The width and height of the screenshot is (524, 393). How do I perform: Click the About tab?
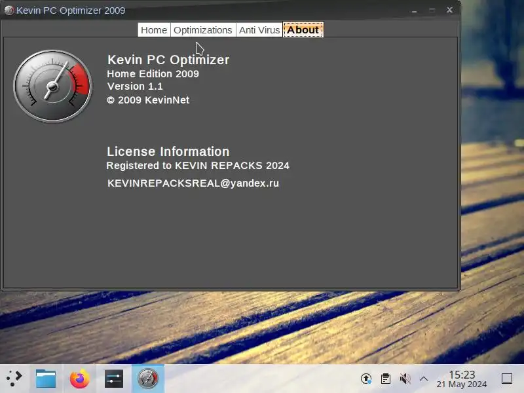303,29
